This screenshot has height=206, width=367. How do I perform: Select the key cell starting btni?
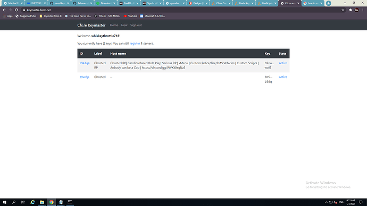(x=269, y=79)
